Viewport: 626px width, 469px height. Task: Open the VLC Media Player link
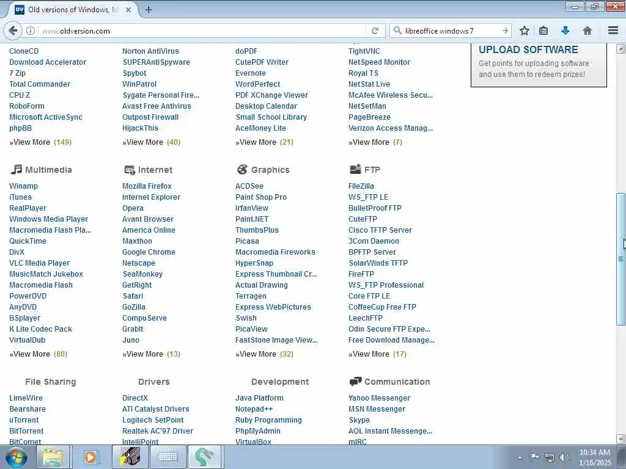[x=40, y=263]
